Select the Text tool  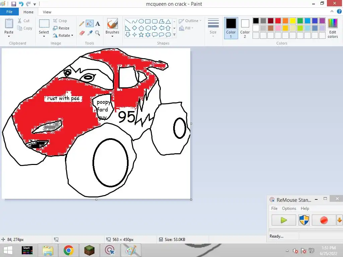(97, 24)
